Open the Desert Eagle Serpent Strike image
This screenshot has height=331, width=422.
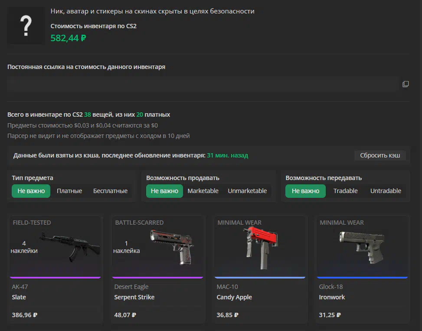click(x=172, y=247)
